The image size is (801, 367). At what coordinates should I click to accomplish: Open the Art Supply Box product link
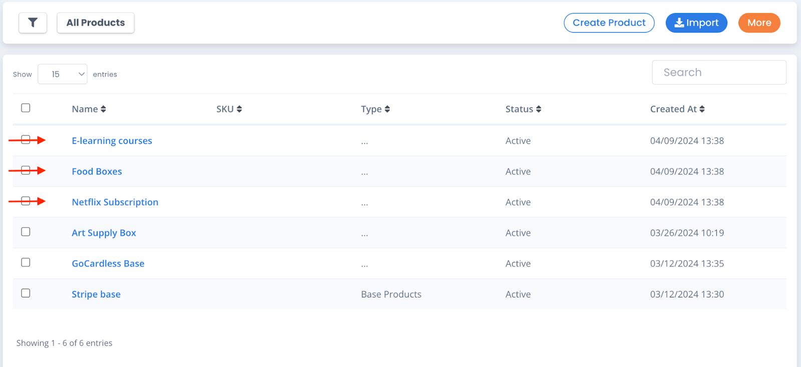click(104, 233)
